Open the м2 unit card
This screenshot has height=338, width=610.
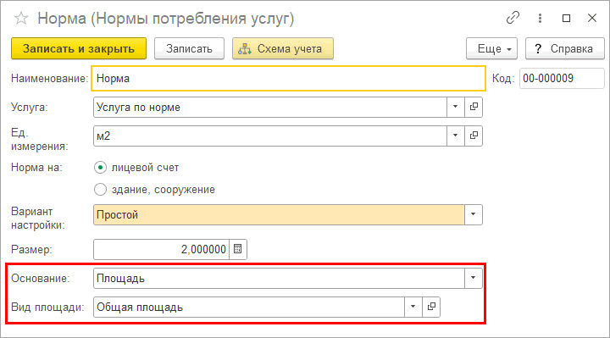pyautogui.click(x=474, y=136)
